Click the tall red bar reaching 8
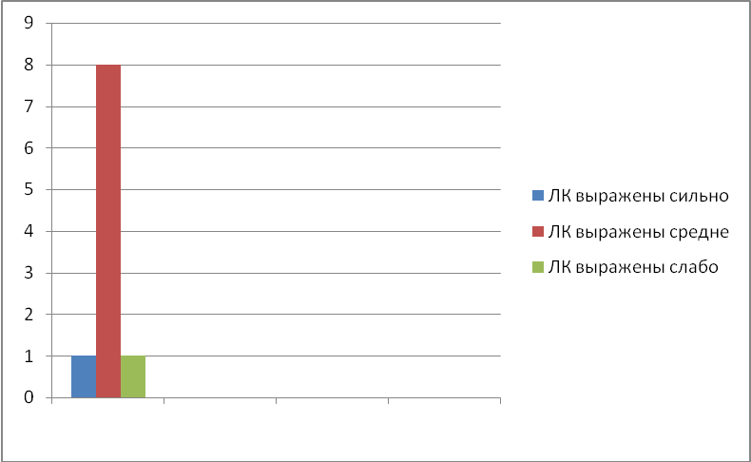 [108, 231]
